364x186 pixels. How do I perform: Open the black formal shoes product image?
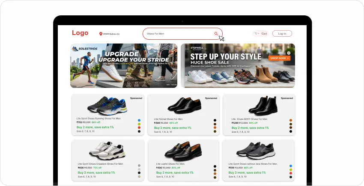coord(184,105)
